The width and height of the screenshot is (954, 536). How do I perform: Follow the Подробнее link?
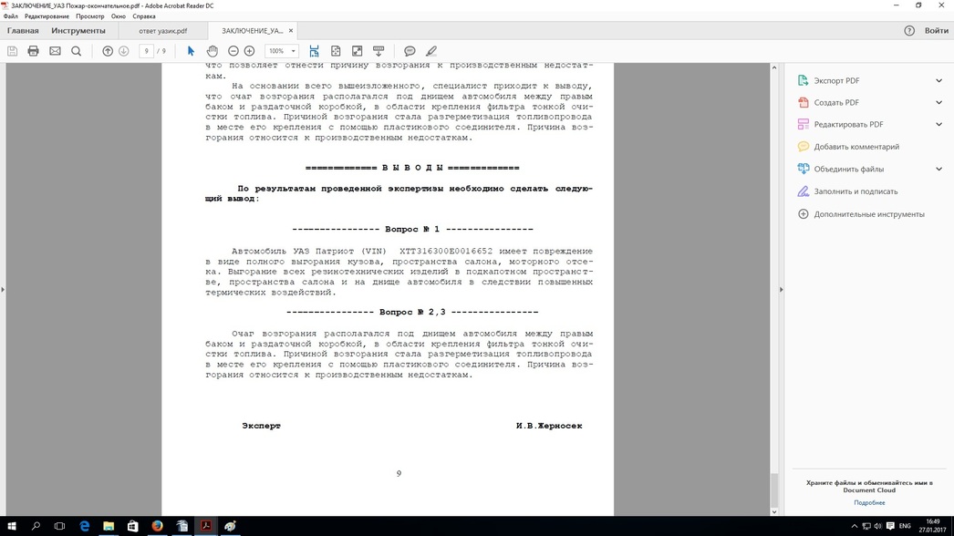(x=869, y=502)
